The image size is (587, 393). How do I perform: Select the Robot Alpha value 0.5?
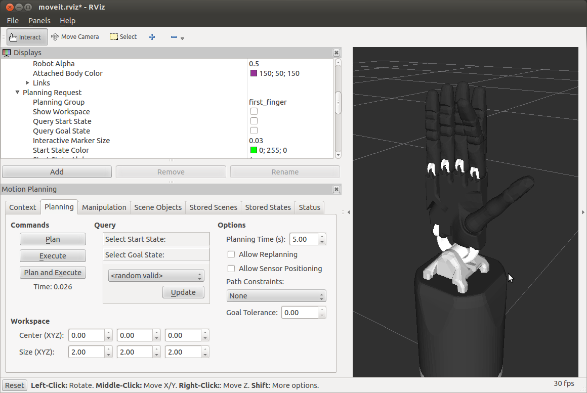(254, 64)
